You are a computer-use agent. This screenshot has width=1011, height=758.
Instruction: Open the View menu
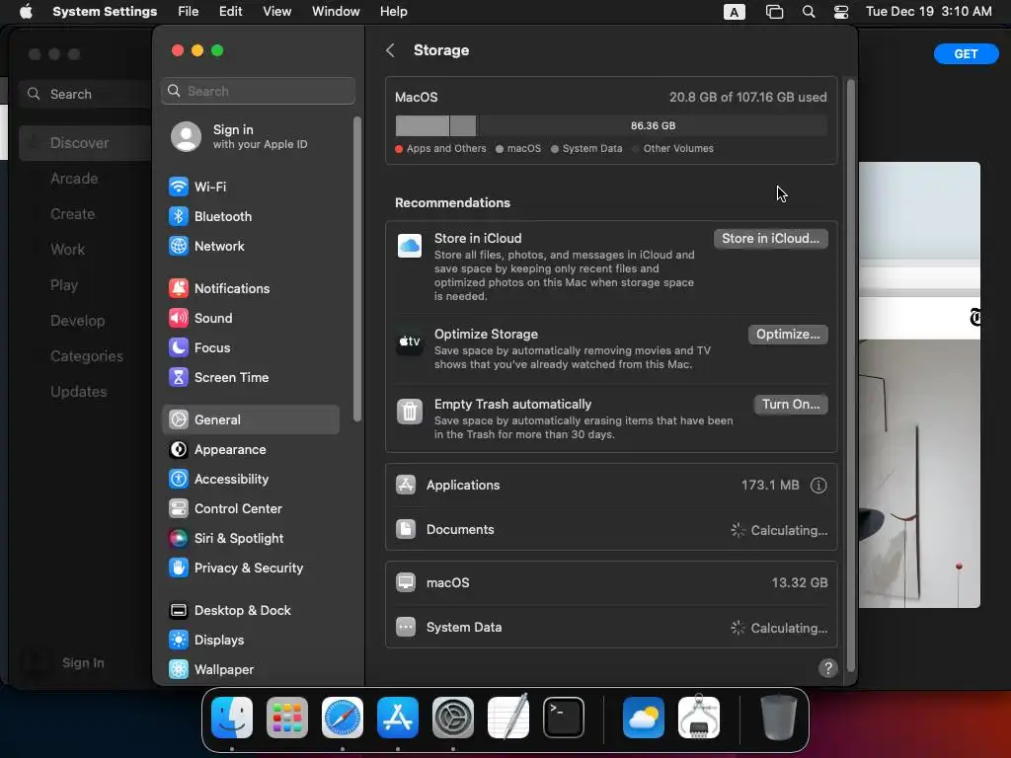[x=276, y=12]
